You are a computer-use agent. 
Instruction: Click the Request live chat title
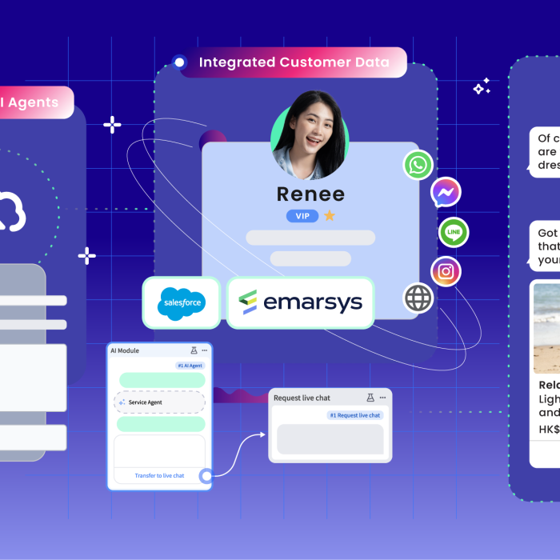point(302,398)
